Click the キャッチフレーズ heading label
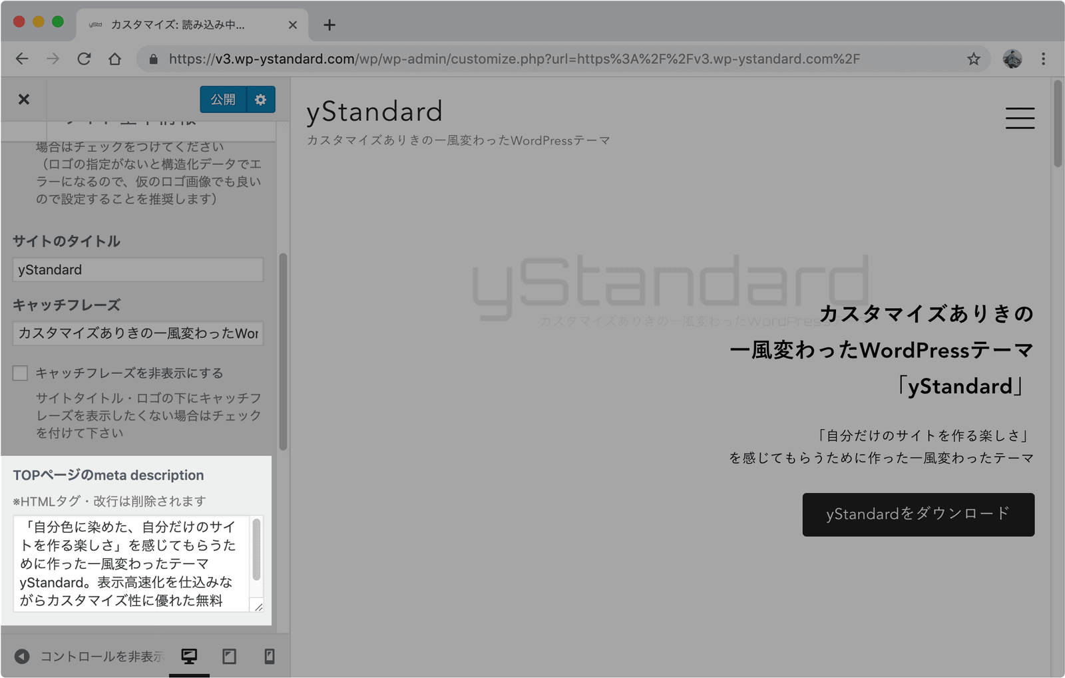This screenshot has width=1065, height=678. point(67,305)
